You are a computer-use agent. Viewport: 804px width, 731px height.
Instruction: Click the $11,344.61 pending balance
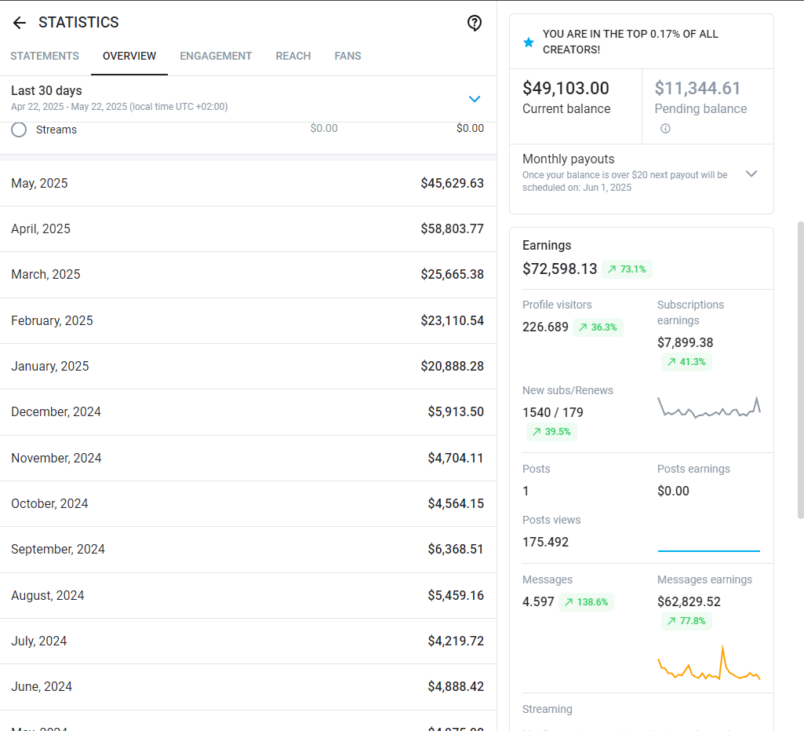coord(697,88)
